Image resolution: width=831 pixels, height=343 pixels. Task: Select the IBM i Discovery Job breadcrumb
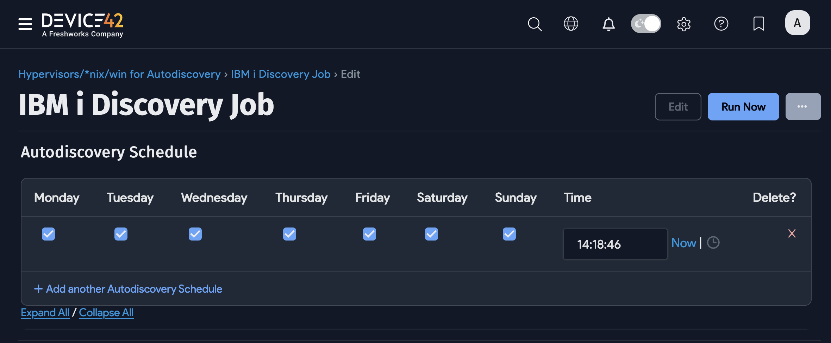click(281, 74)
